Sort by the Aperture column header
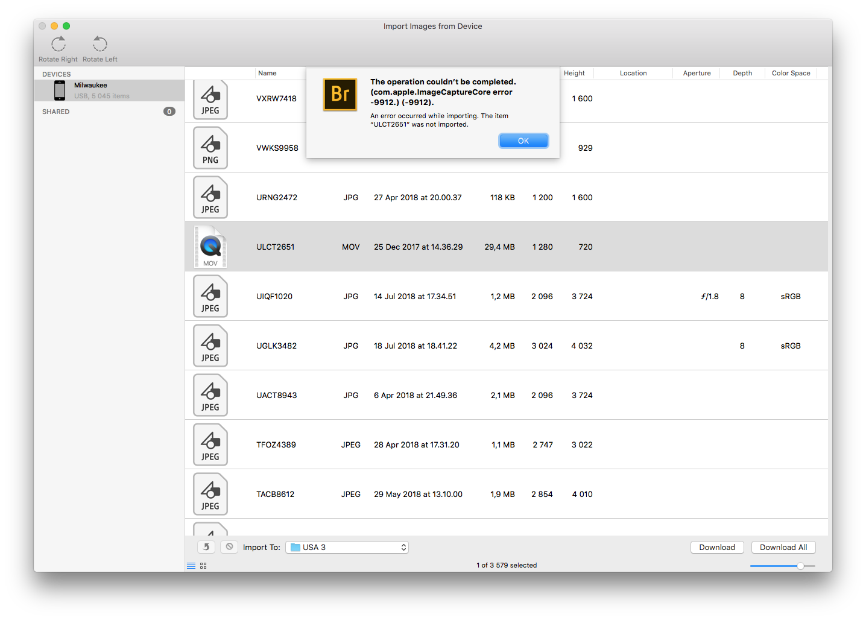This screenshot has height=620, width=866. [x=697, y=73]
